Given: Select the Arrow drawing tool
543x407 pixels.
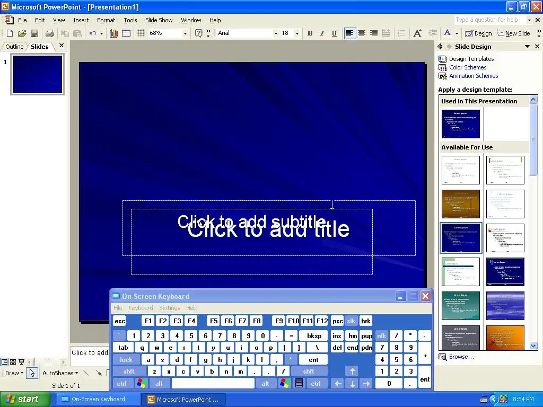Looking at the screenshot, I should 99,373.
